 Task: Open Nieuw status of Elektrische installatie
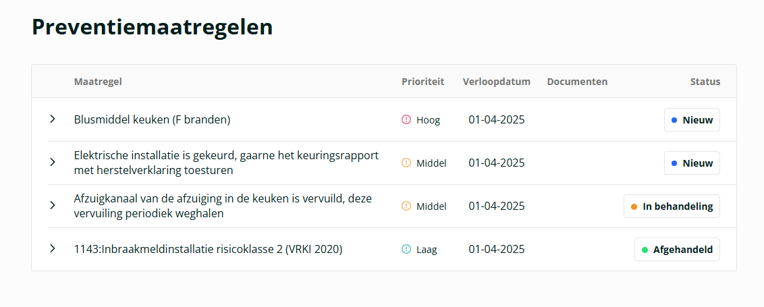[692, 163]
